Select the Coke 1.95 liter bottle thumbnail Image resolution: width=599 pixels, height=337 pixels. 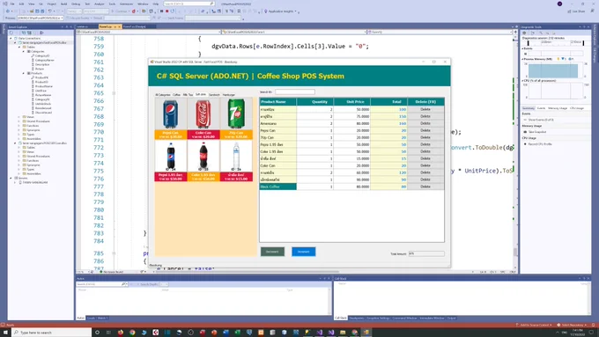[203, 160]
